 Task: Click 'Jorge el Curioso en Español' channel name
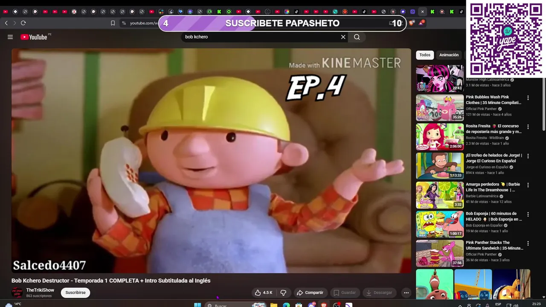pyautogui.click(x=487, y=167)
